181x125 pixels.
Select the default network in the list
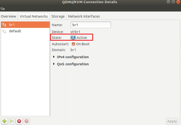[25, 31]
